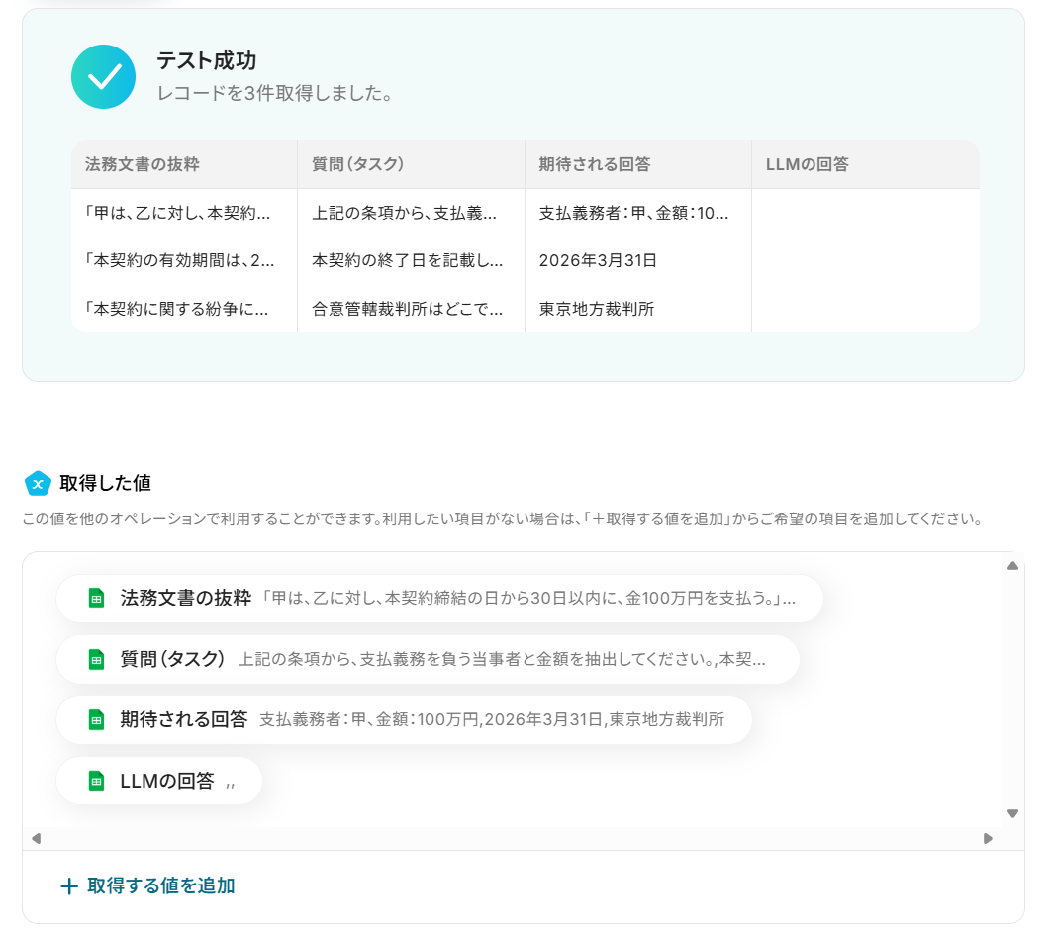Viewport: 1053px width, 932px height.
Task: Click the LLMの回答 column header
Action: pyautogui.click(x=808, y=164)
